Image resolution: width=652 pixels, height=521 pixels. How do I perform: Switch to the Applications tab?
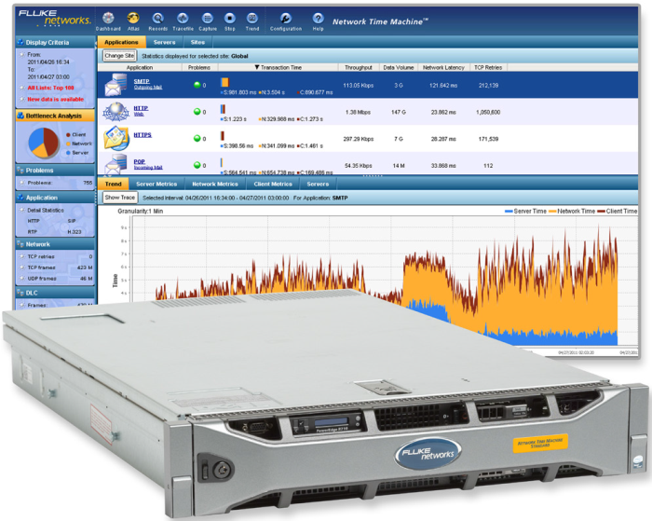[x=121, y=42]
